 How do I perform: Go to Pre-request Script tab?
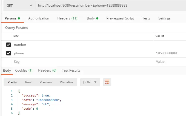click(120, 18)
